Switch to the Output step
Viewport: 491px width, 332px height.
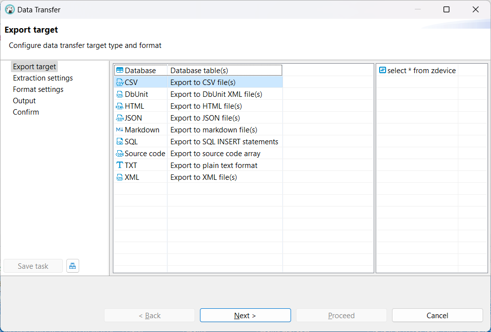(24, 101)
